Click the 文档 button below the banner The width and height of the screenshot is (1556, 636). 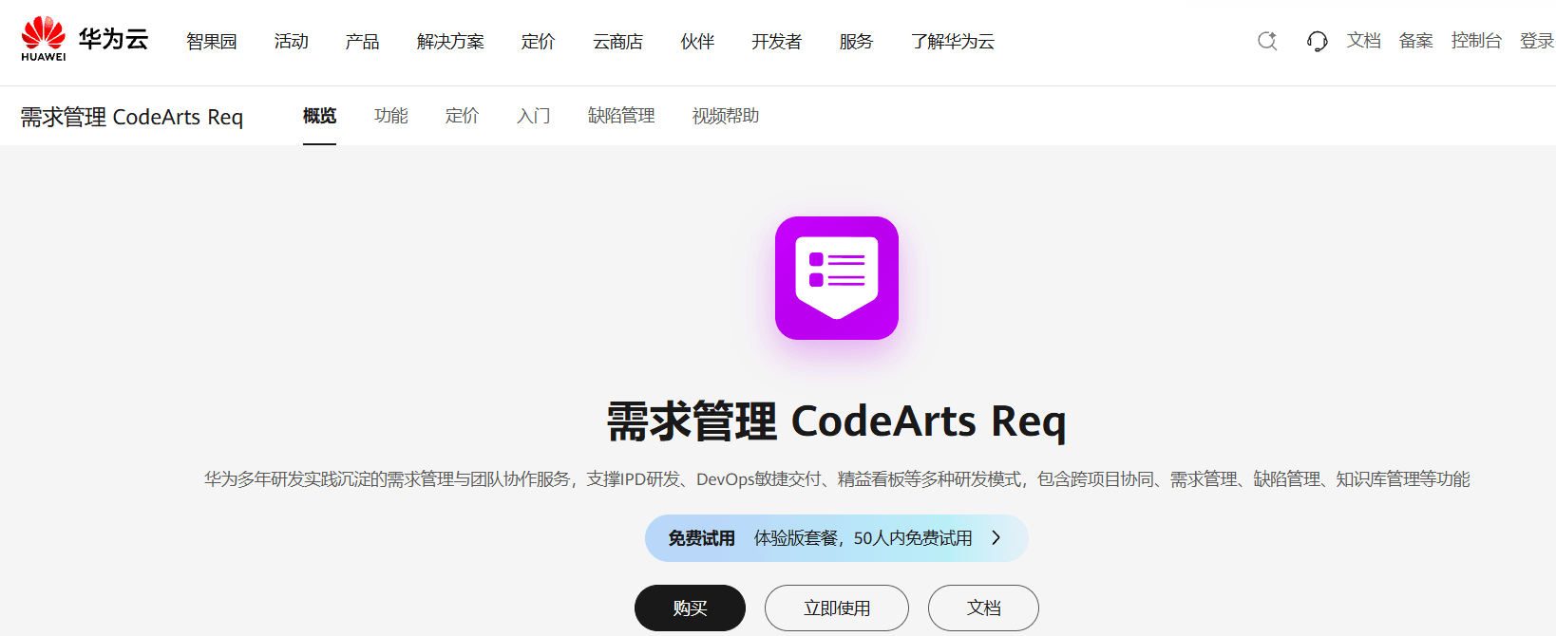tap(983, 608)
